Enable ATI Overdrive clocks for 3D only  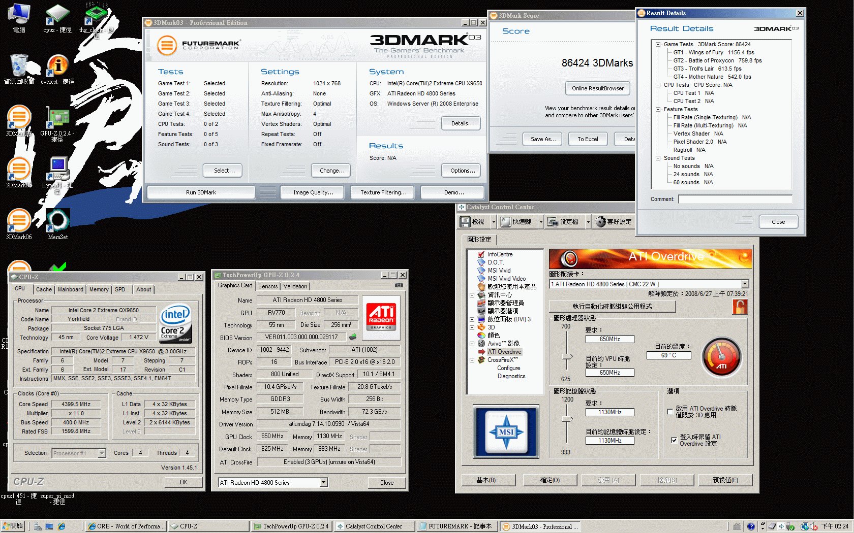(670, 412)
